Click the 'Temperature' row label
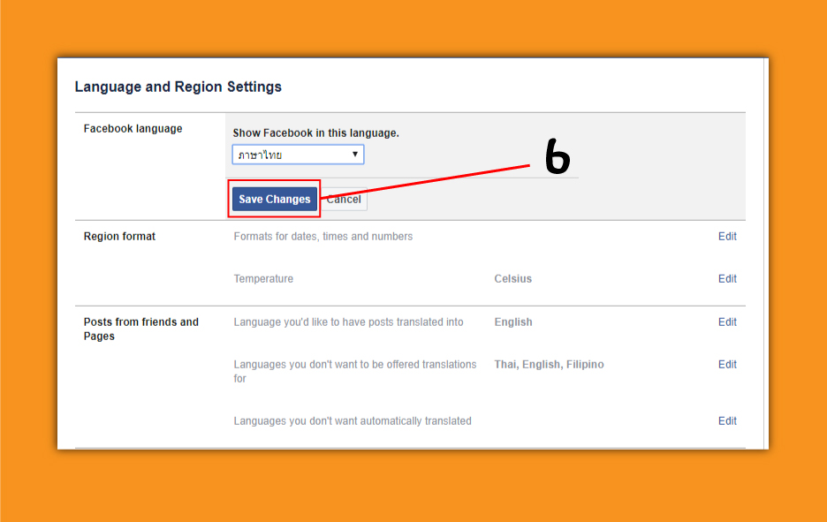The image size is (827, 522). [x=263, y=278]
